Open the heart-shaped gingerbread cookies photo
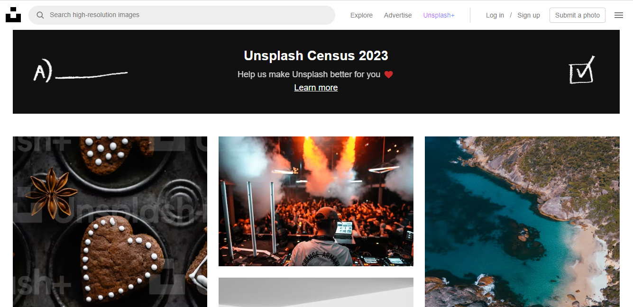 tap(110, 222)
